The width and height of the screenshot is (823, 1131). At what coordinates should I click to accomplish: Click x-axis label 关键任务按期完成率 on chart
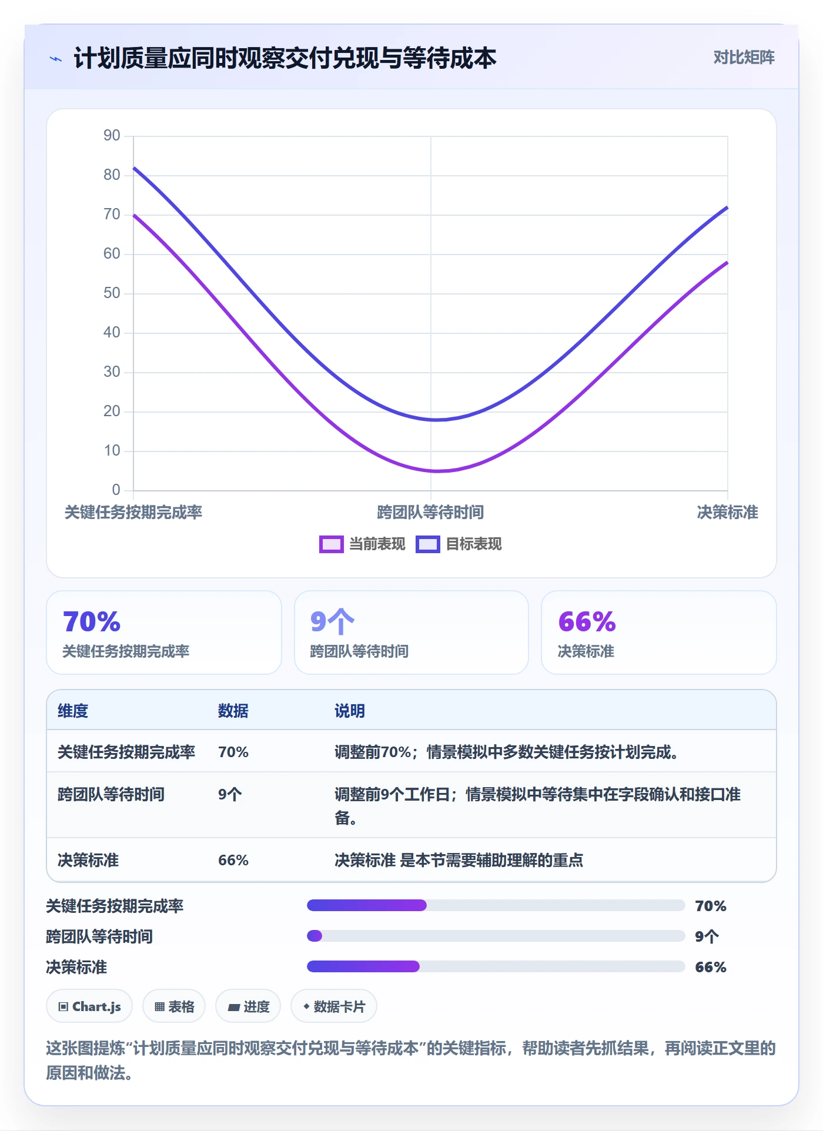[x=133, y=512]
